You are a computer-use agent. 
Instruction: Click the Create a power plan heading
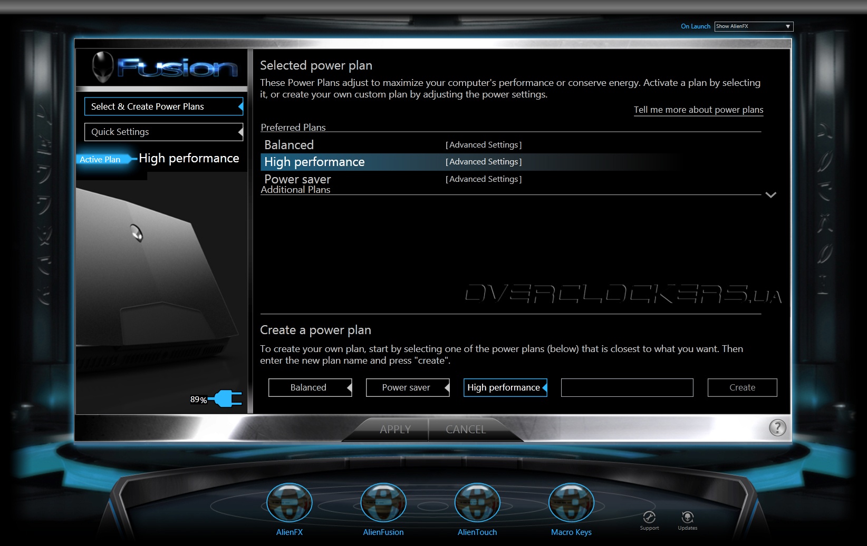point(315,330)
